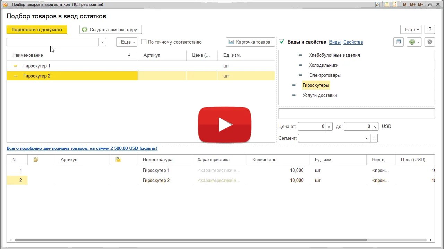The image size is (444, 249).
Task: Add window to favorites star icon
Action: tap(377, 4)
